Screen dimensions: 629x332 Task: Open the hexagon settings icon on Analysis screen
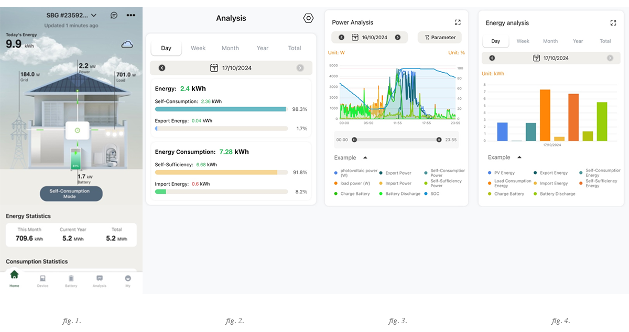(x=308, y=18)
